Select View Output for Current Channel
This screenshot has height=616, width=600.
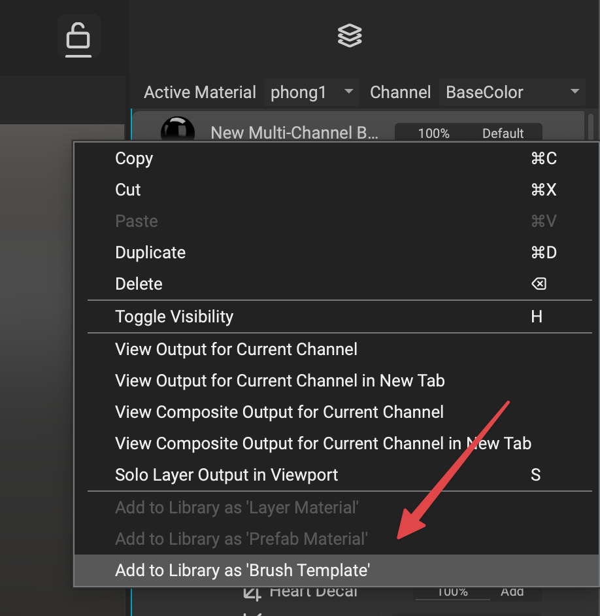click(236, 350)
